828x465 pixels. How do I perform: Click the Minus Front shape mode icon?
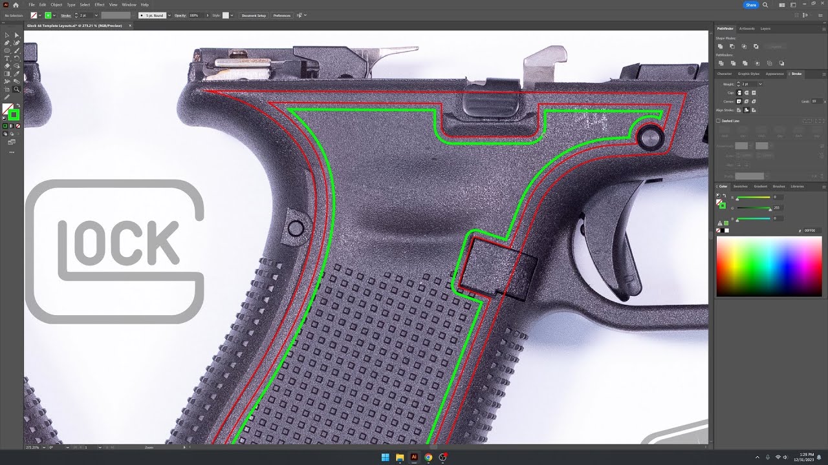732,46
